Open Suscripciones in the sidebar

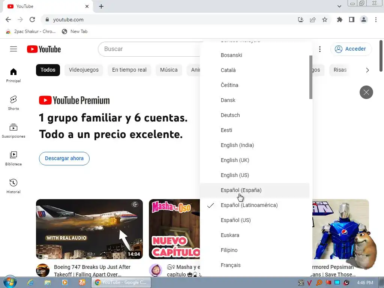point(13,131)
